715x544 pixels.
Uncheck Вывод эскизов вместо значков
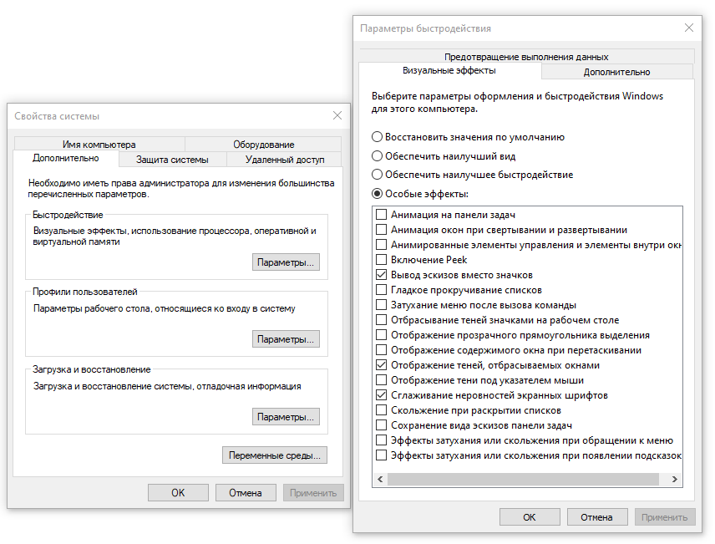tap(382, 275)
